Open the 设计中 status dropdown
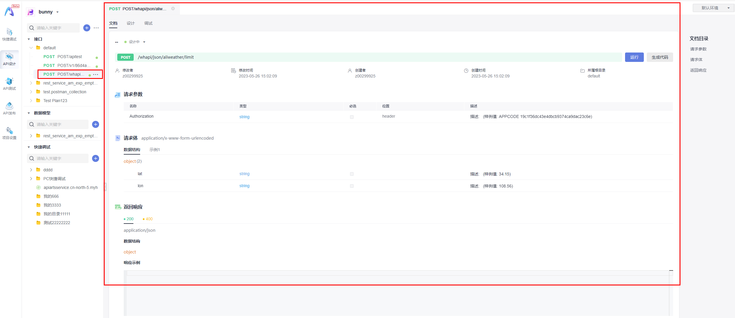The height and width of the screenshot is (318, 735). click(x=135, y=42)
